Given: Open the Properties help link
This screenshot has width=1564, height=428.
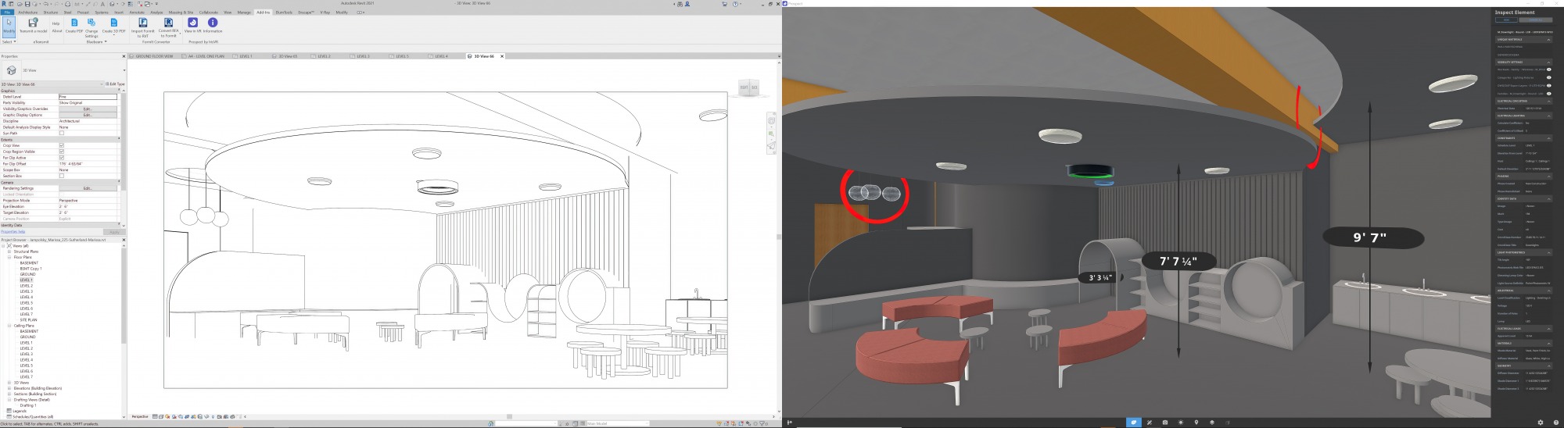Looking at the screenshot, I should (x=13, y=231).
